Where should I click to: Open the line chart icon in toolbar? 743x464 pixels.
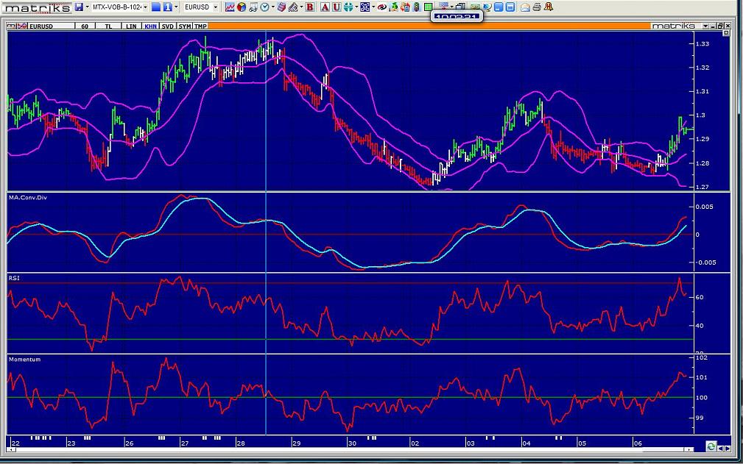[x=230, y=7]
